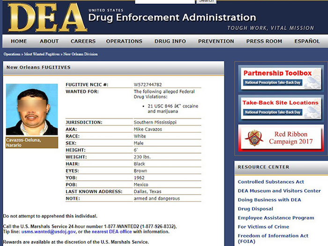Go to the HOME menu item
This screenshot has width=328, height=246.
(19, 41)
